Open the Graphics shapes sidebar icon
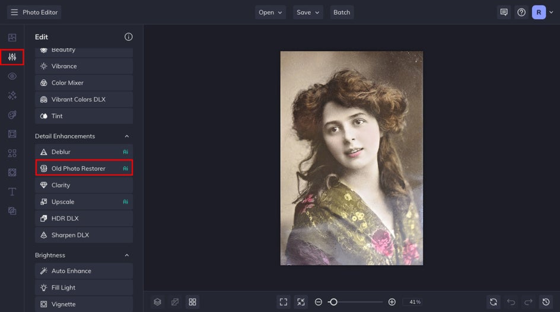Viewport: 560px width, 312px height. [12, 153]
